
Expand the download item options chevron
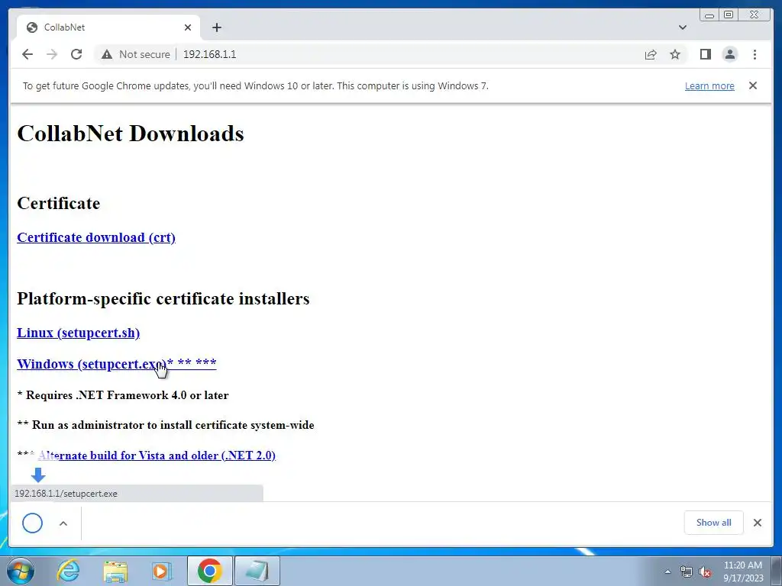click(63, 523)
